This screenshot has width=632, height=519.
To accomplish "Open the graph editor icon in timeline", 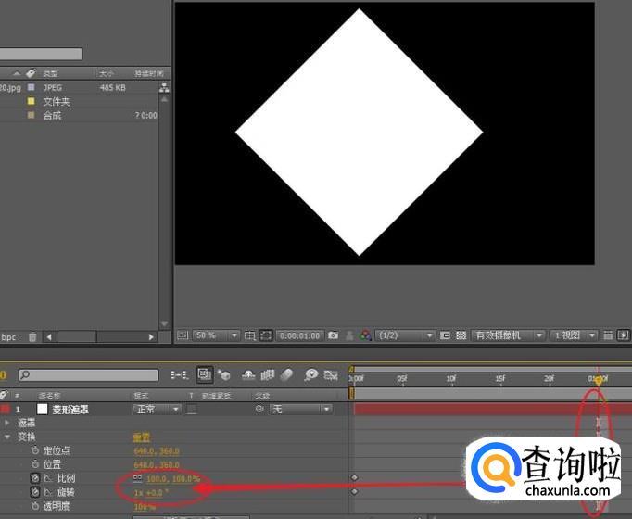I will (333, 375).
